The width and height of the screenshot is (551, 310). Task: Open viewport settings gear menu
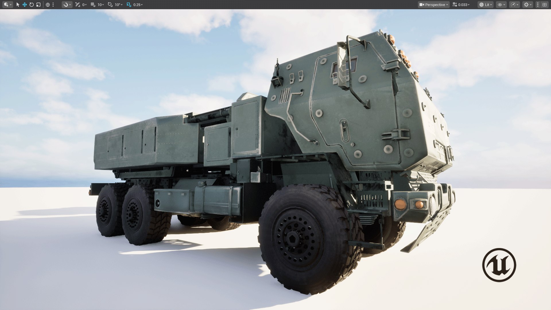click(527, 5)
